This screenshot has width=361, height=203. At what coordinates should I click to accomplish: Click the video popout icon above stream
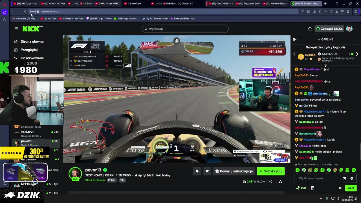tap(177, 41)
